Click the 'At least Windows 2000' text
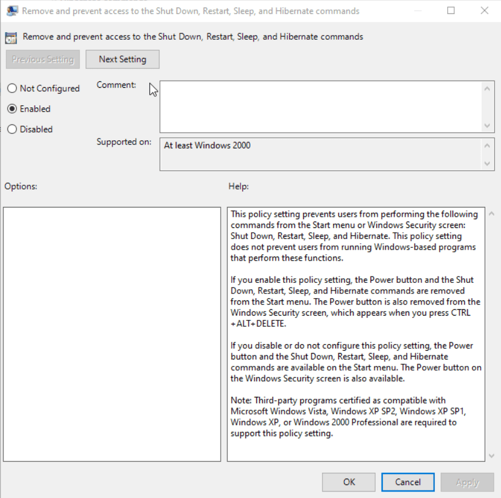Viewport: 501px width, 498px height. [x=207, y=146]
